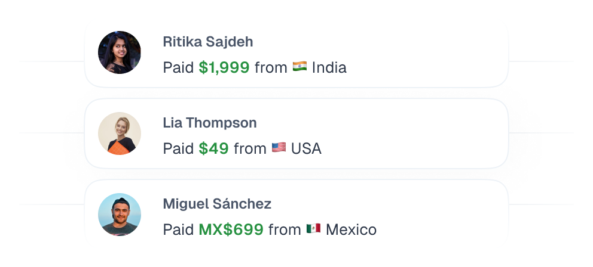Click the $49 payment amount
The height and width of the screenshot is (267, 593).
[213, 149]
